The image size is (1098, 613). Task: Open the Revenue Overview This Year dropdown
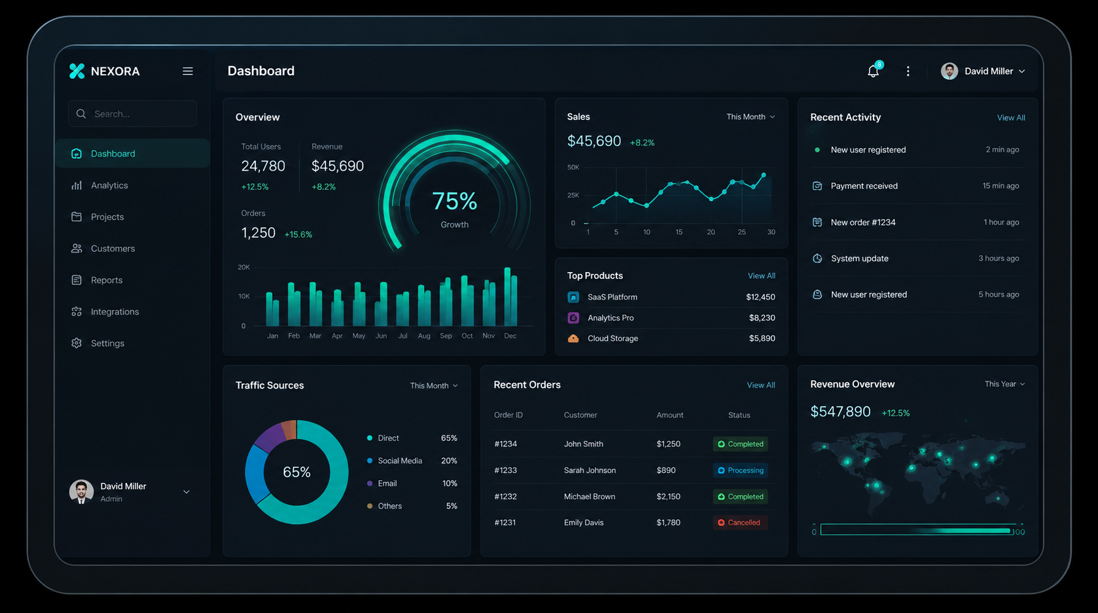click(x=1004, y=384)
